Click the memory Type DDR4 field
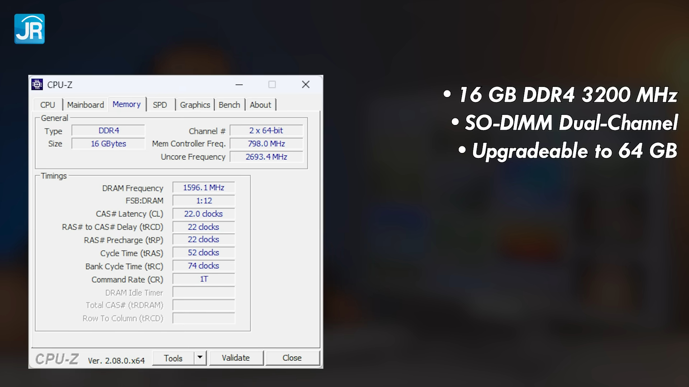Image resolution: width=689 pixels, height=387 pixels. click(x=108, y=130)
